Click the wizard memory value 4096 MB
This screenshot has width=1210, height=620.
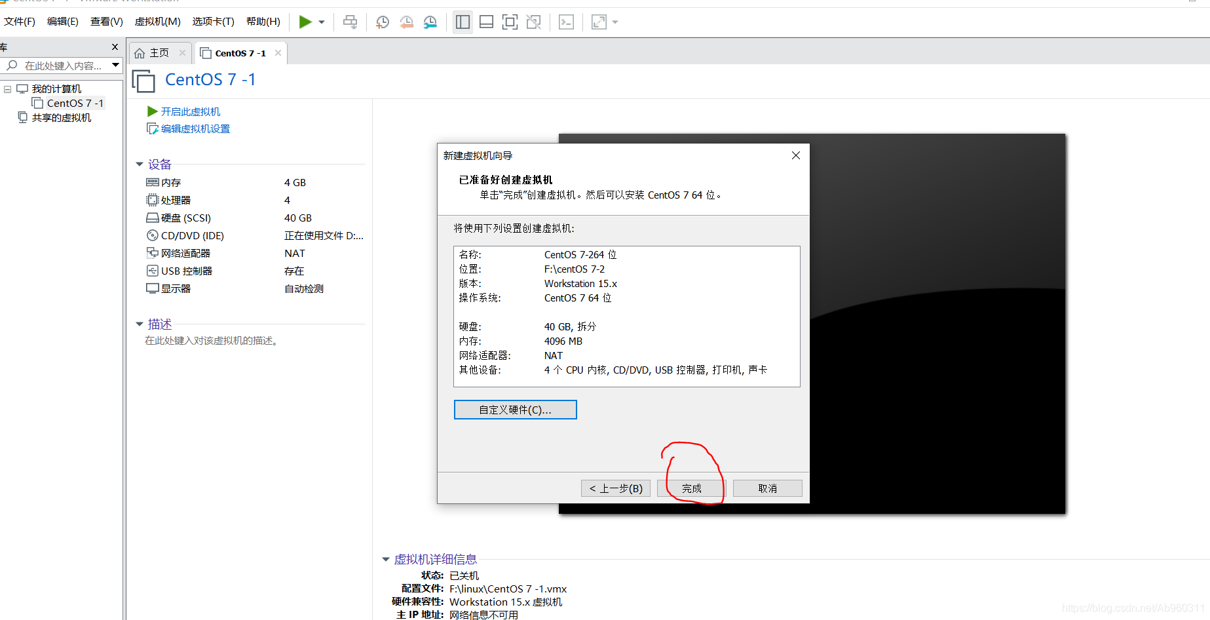tap(563, 341)
